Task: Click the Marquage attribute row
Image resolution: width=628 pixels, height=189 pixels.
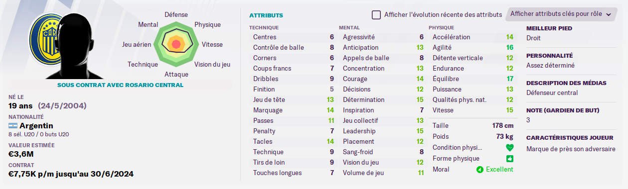Action: (x=294, y=110)
